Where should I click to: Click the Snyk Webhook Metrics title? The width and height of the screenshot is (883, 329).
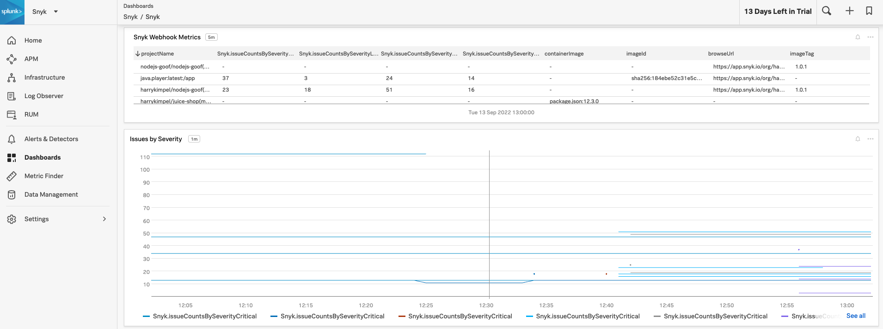[167, 37]
